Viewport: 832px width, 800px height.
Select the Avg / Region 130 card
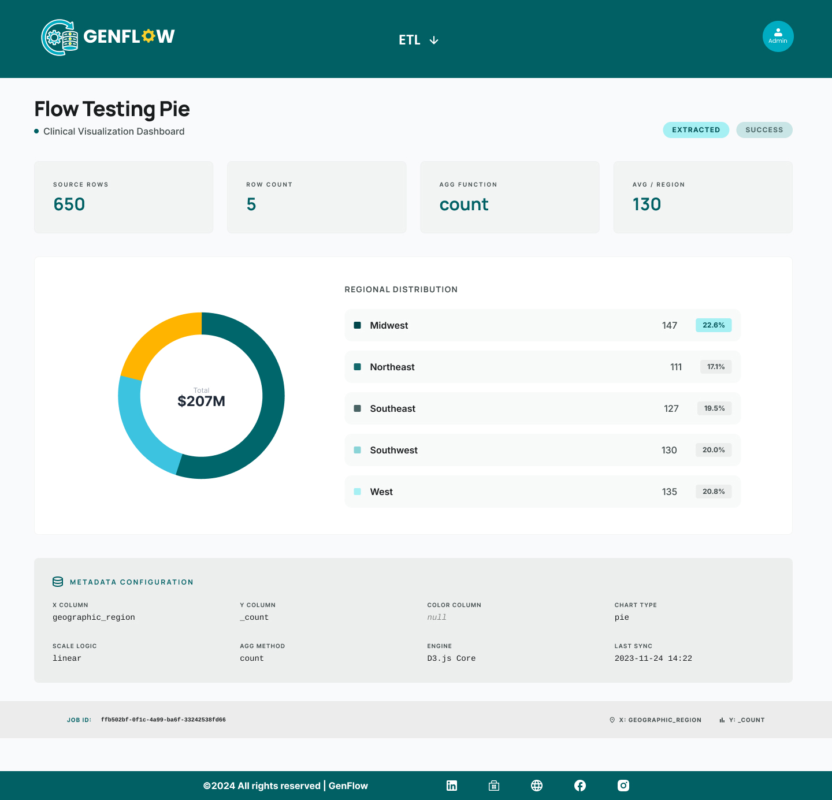(x=703, y=197)
